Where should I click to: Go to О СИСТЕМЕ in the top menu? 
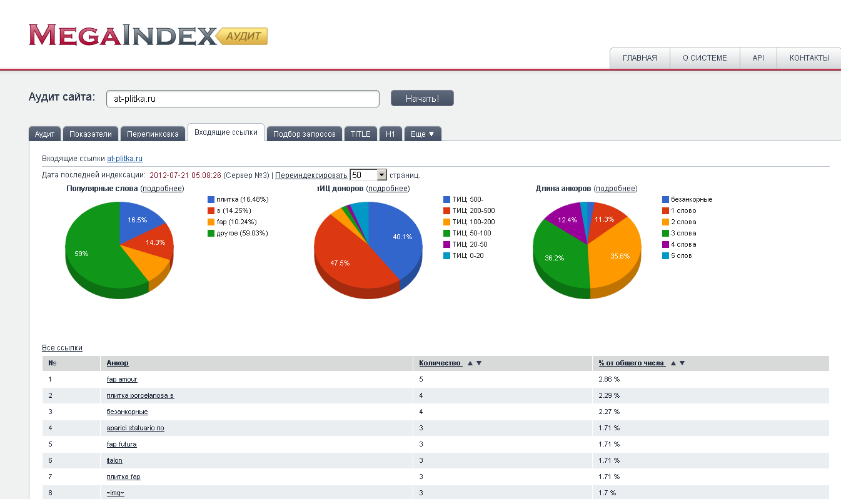click(x=705, y=57)
